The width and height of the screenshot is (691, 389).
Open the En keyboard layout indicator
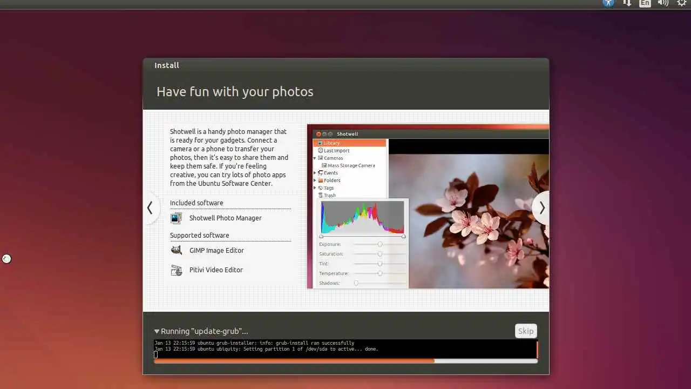tap(645, 3)
